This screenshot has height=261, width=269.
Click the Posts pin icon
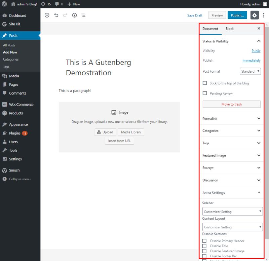click(x=5, y=35)
